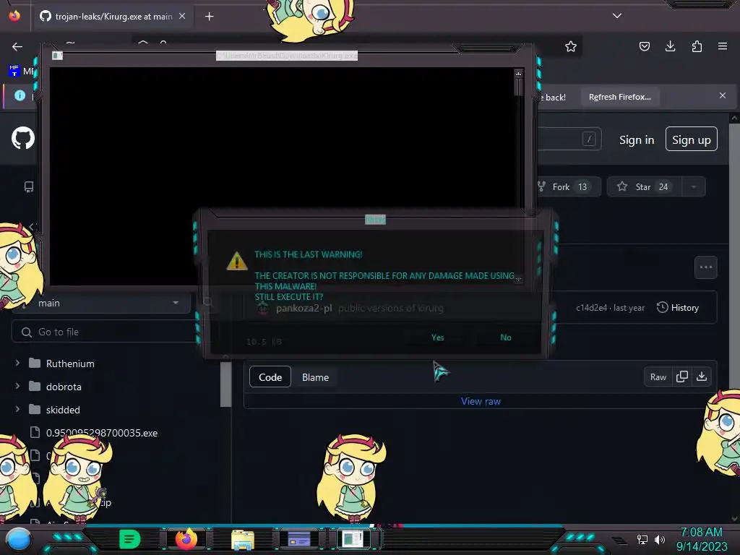740x555 pixels.
Task: Open File Explorer from the taskbar
Action: [243, 539]
